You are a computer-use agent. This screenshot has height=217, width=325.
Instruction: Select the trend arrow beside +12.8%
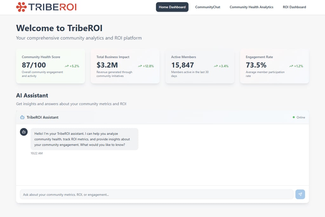140,66
